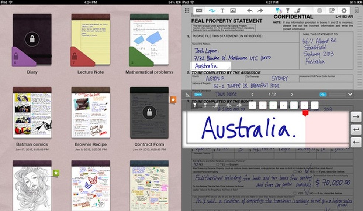363x211 pixels.
Task: Move the writing box back with left arrow button
Action: 356,142
